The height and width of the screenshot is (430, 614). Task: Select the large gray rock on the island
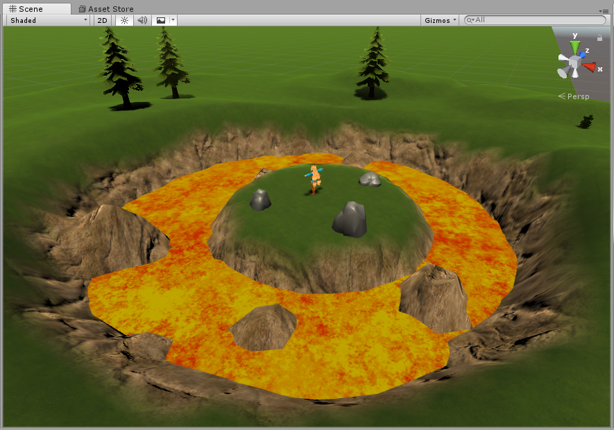pyautogui.click(x=350, y=220)
